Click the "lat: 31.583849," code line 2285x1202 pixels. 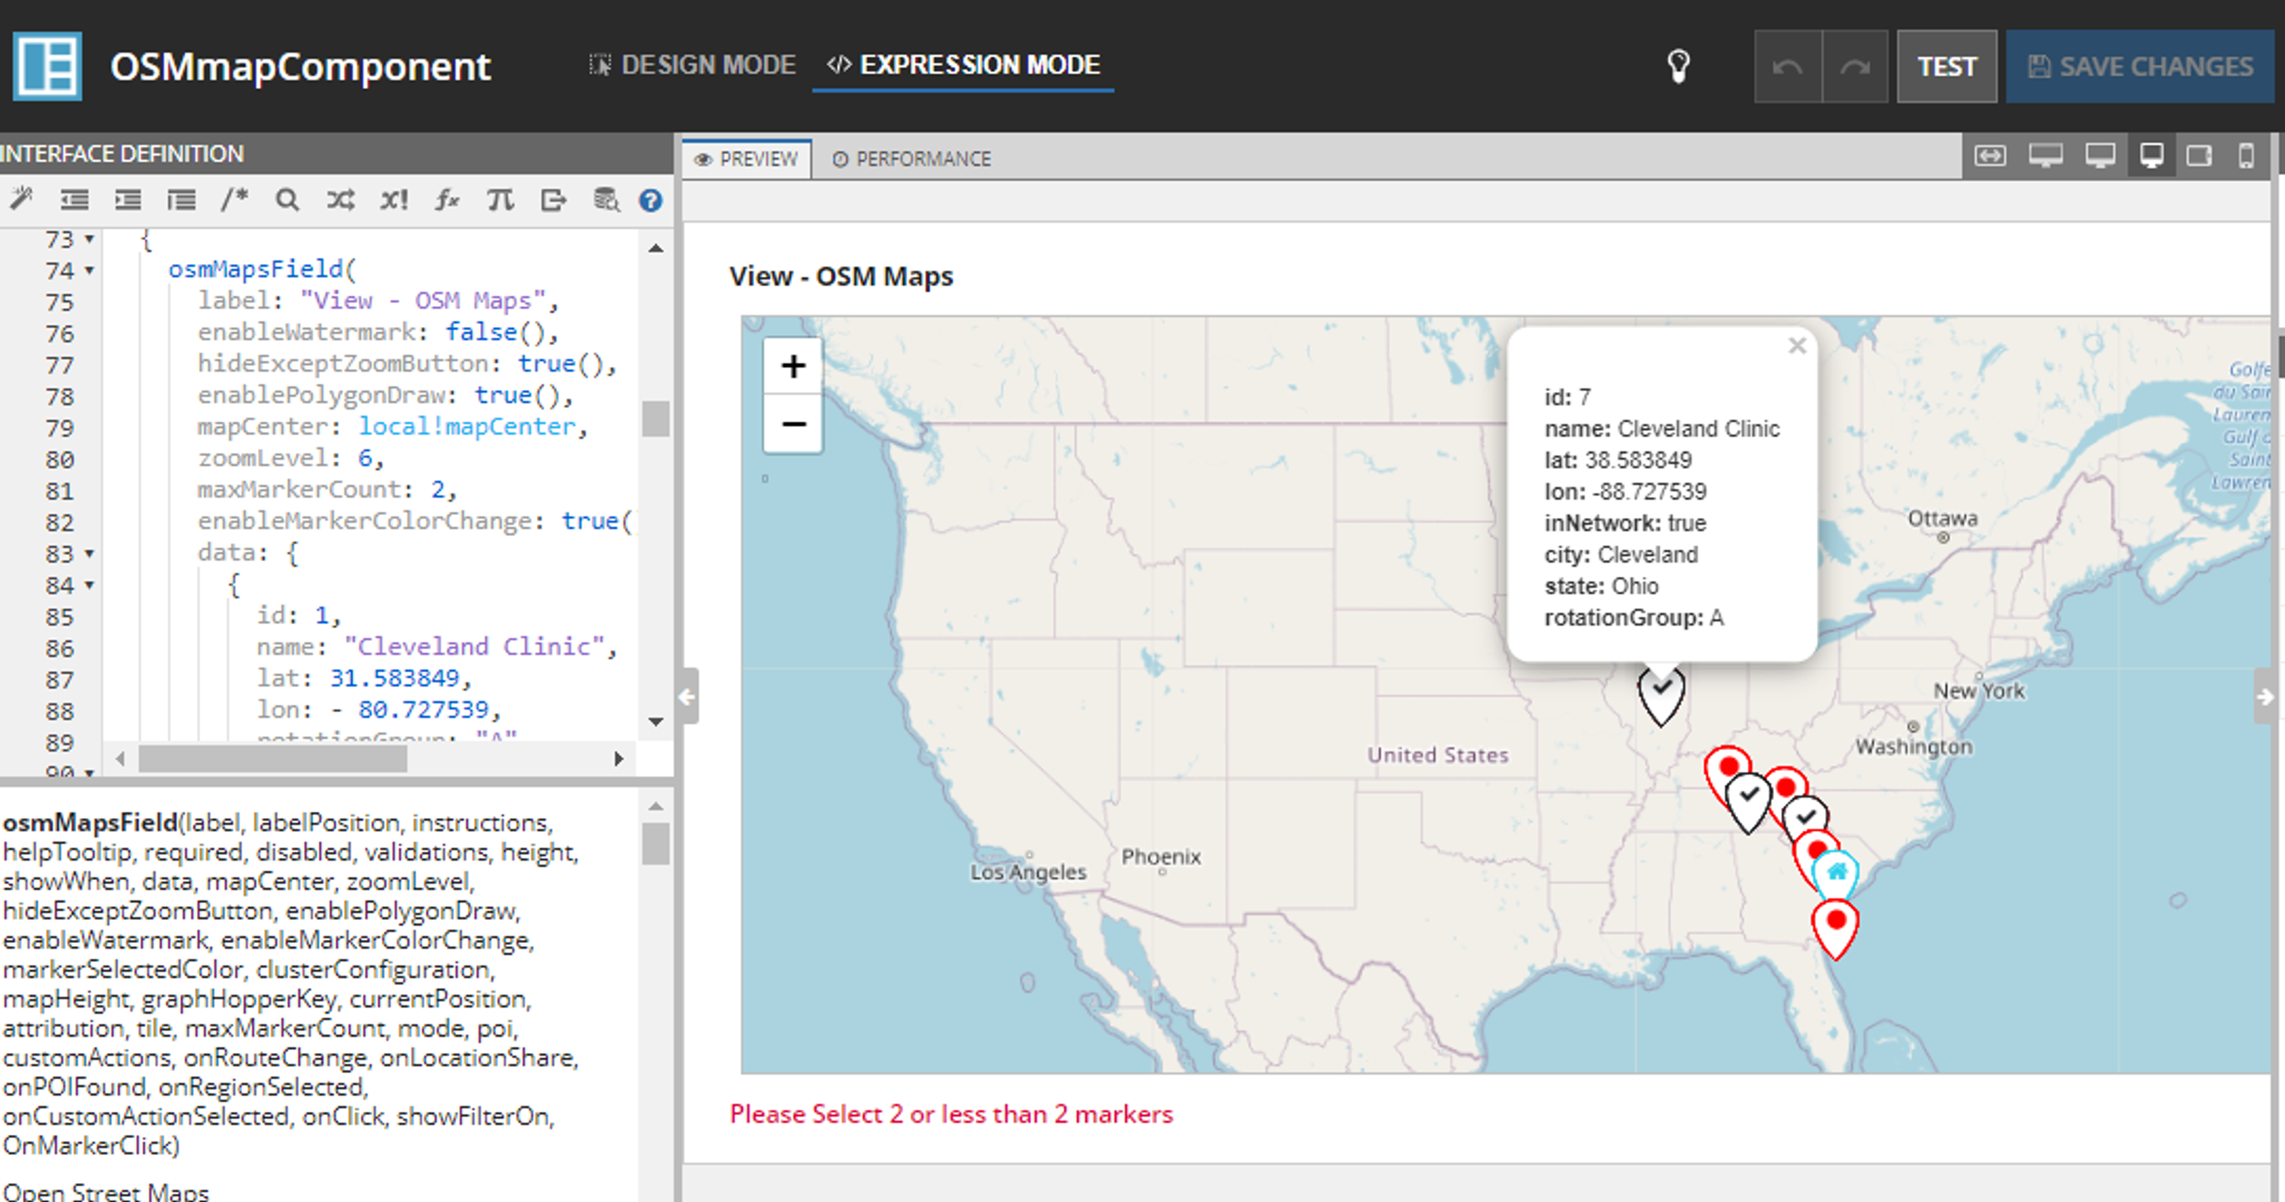[364, 678]
